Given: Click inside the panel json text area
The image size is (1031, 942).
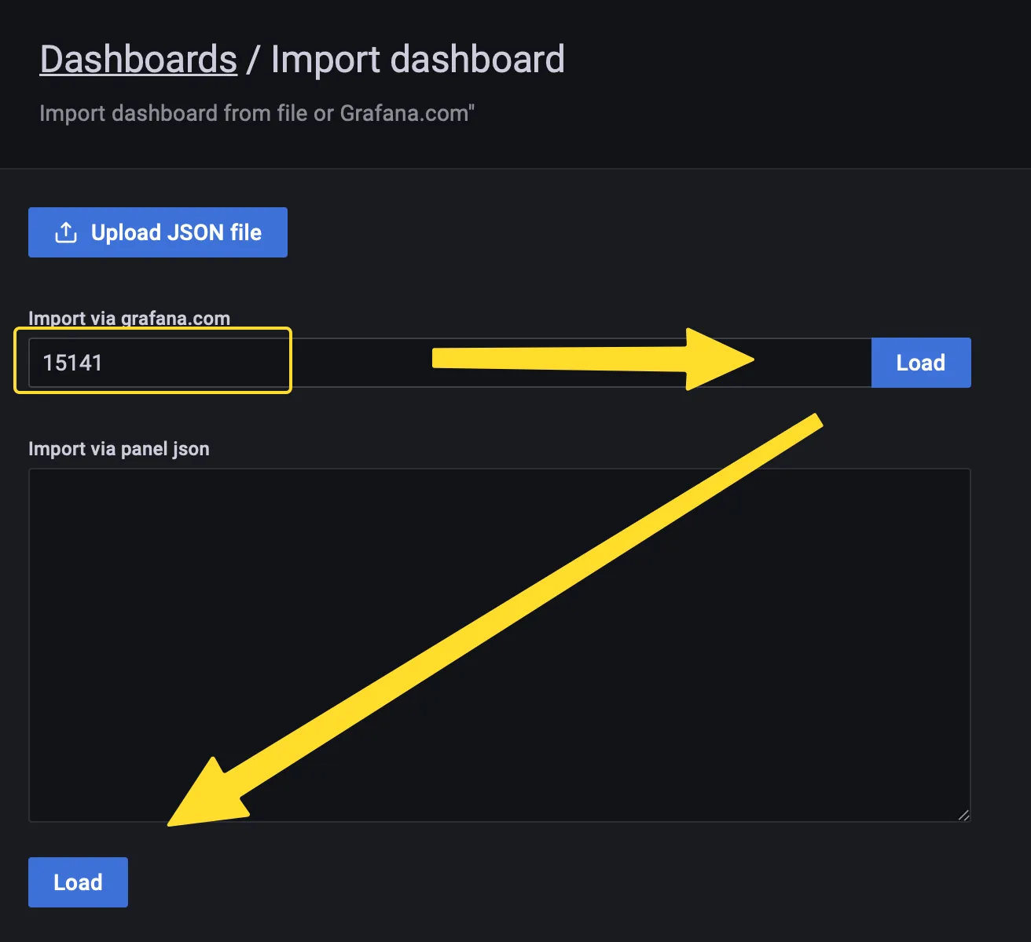Looking at the screenshot, I should pyautogui.click(x=499, y=644).
